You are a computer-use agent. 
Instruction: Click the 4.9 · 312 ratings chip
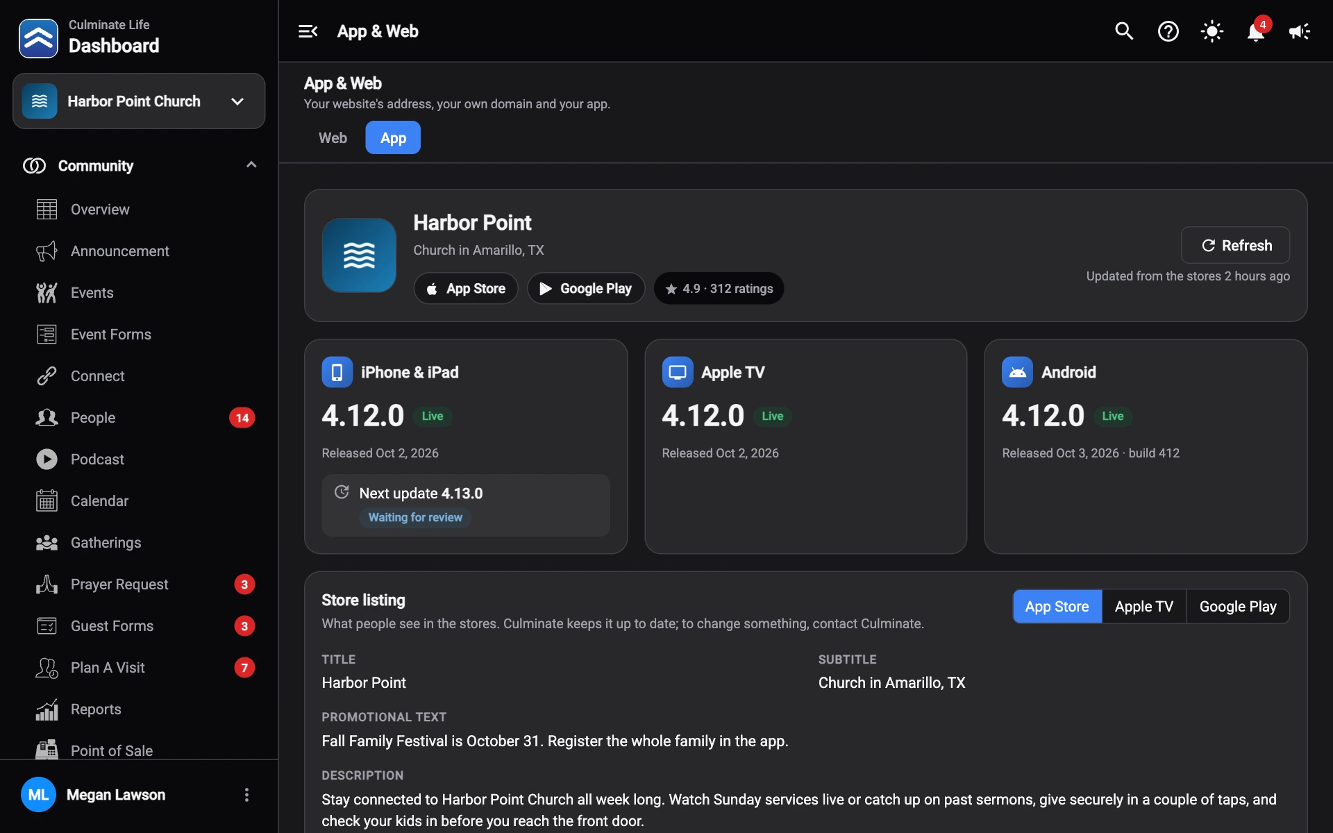tap(719, 289)
